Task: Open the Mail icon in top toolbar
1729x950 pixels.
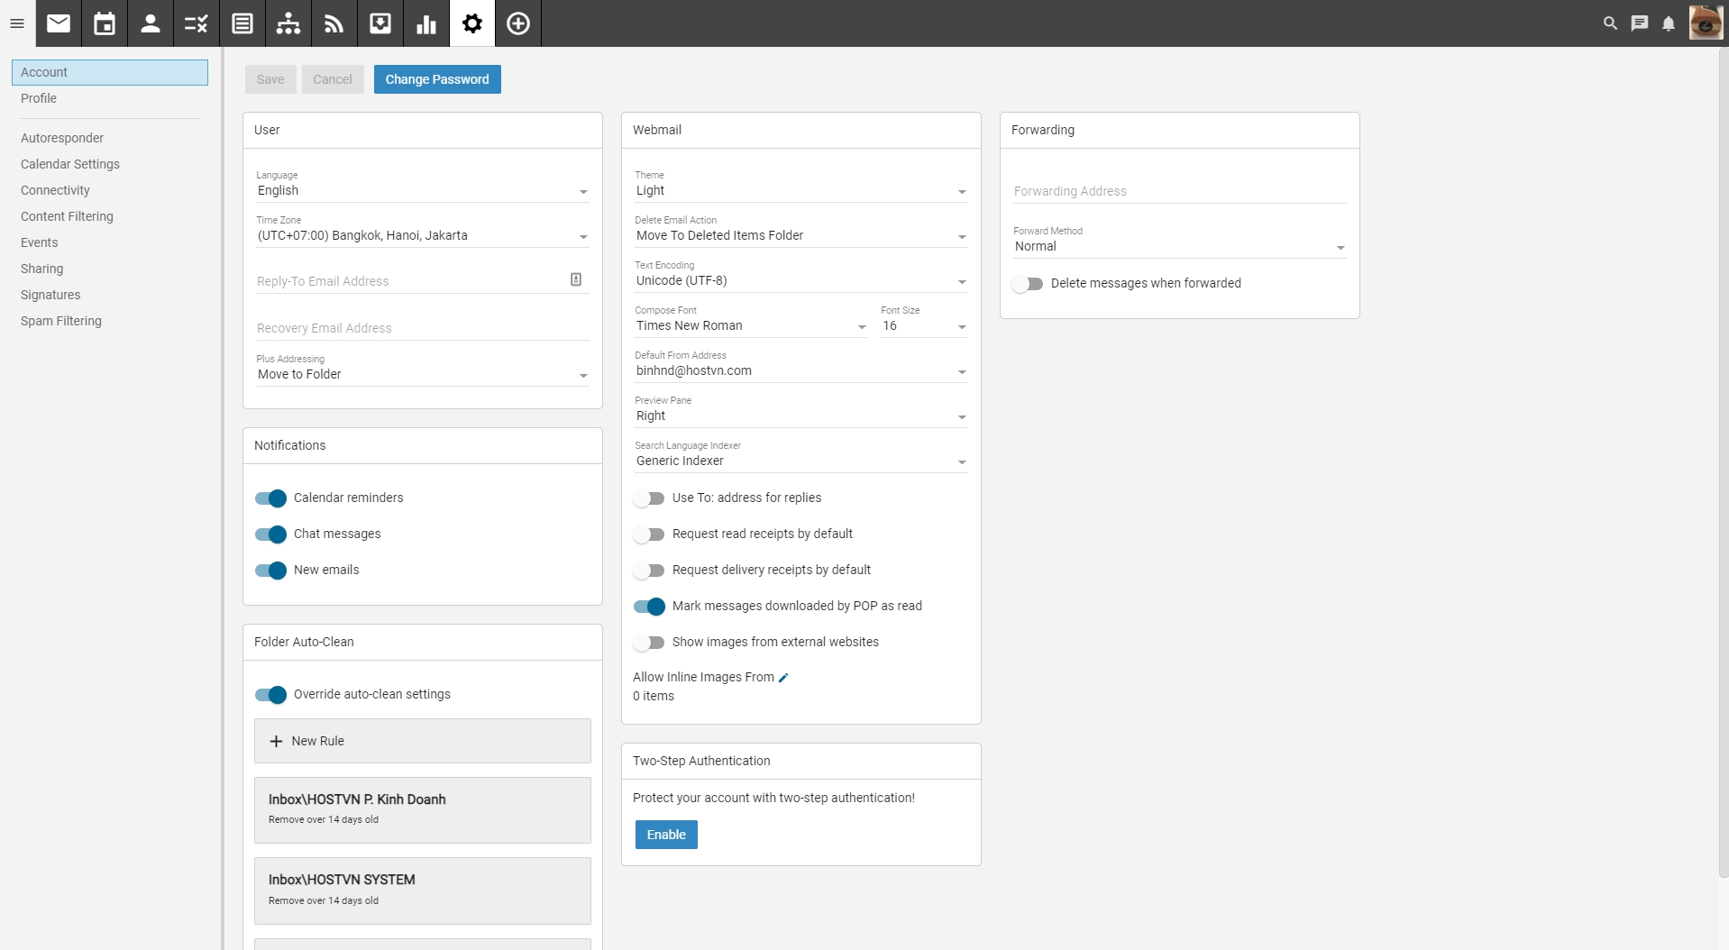Action: [59, 23]
